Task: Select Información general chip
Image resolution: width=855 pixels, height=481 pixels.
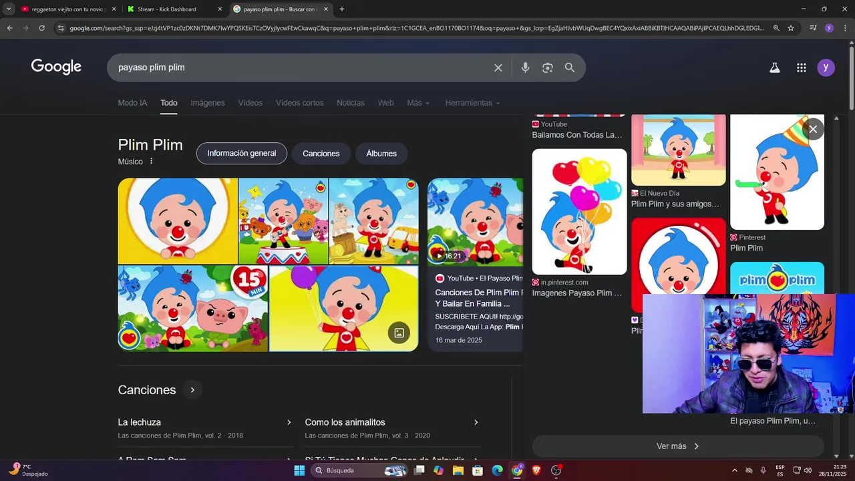Action: [x=242, y=153]
